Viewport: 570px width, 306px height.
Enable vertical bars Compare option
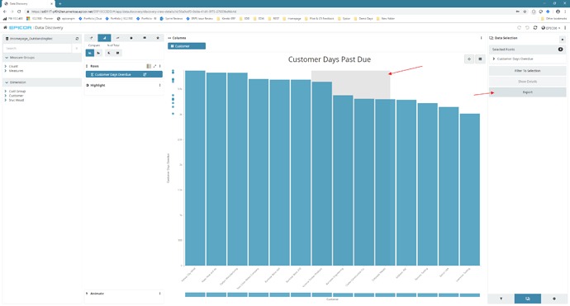90,53
